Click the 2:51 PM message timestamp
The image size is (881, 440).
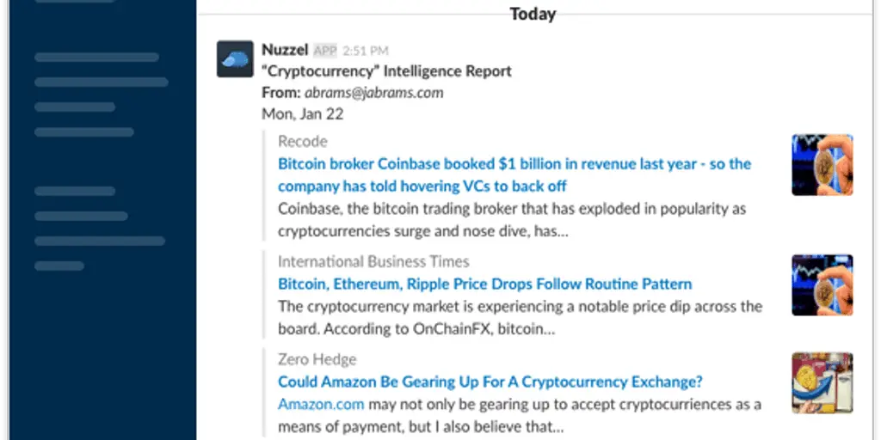tap(365, 51)
